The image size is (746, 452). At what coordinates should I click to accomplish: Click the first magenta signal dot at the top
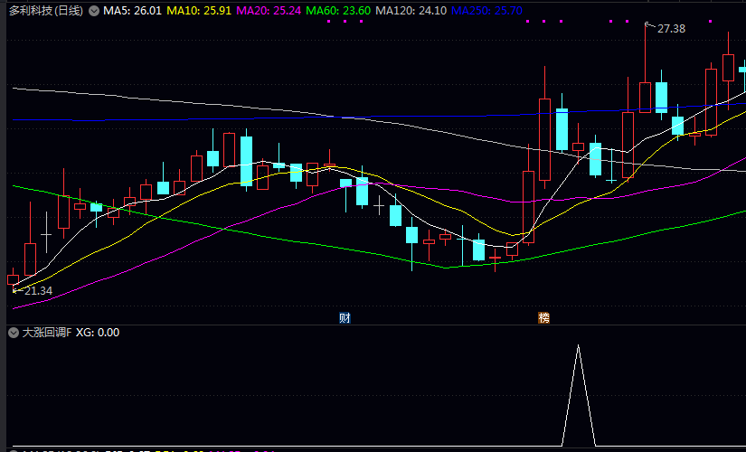tap(328, 21)
